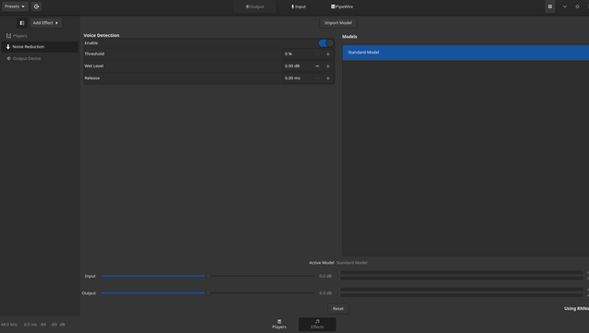The width and height of the screenshot is (589, 333).
Task: Click the Input slider 0.0 dB value
Action: click(x=325, y=276)
